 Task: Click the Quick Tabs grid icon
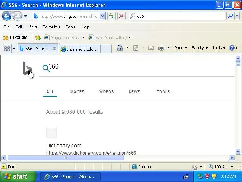7,49
